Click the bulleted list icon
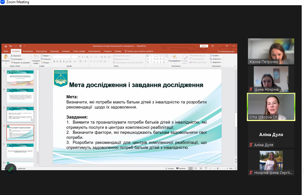The height and width of the screenshot is (195, 304). pyautogui.click(x=91, y=57)
